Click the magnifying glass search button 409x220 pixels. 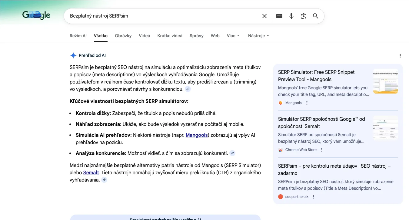[x=315, y=16]
